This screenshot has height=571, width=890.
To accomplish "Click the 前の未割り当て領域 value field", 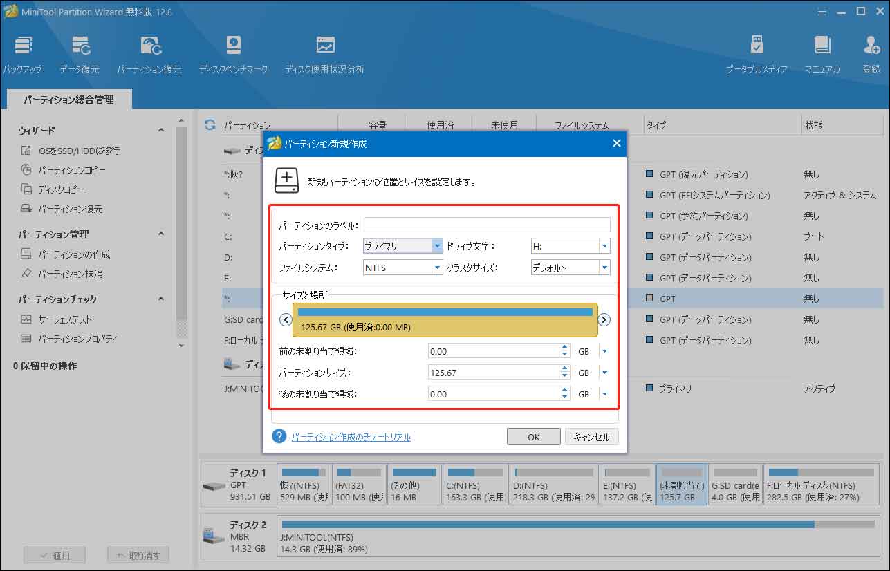I will pyautogui.click(x=494, y=351).
